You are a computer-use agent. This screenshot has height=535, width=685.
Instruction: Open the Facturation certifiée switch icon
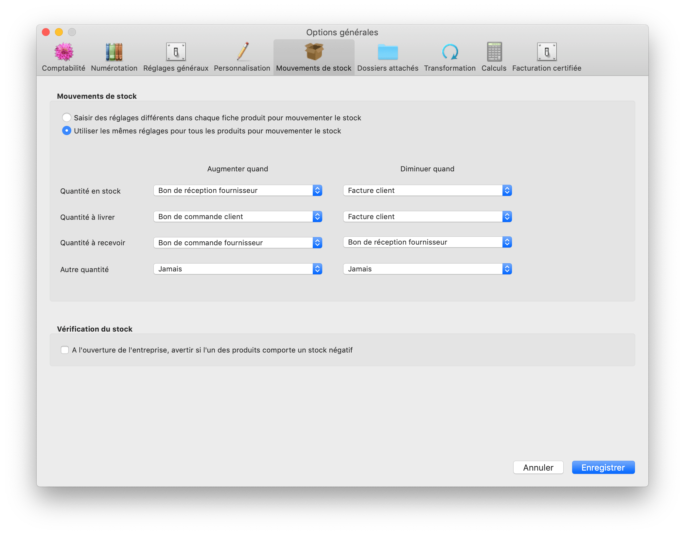click(547, 52)
